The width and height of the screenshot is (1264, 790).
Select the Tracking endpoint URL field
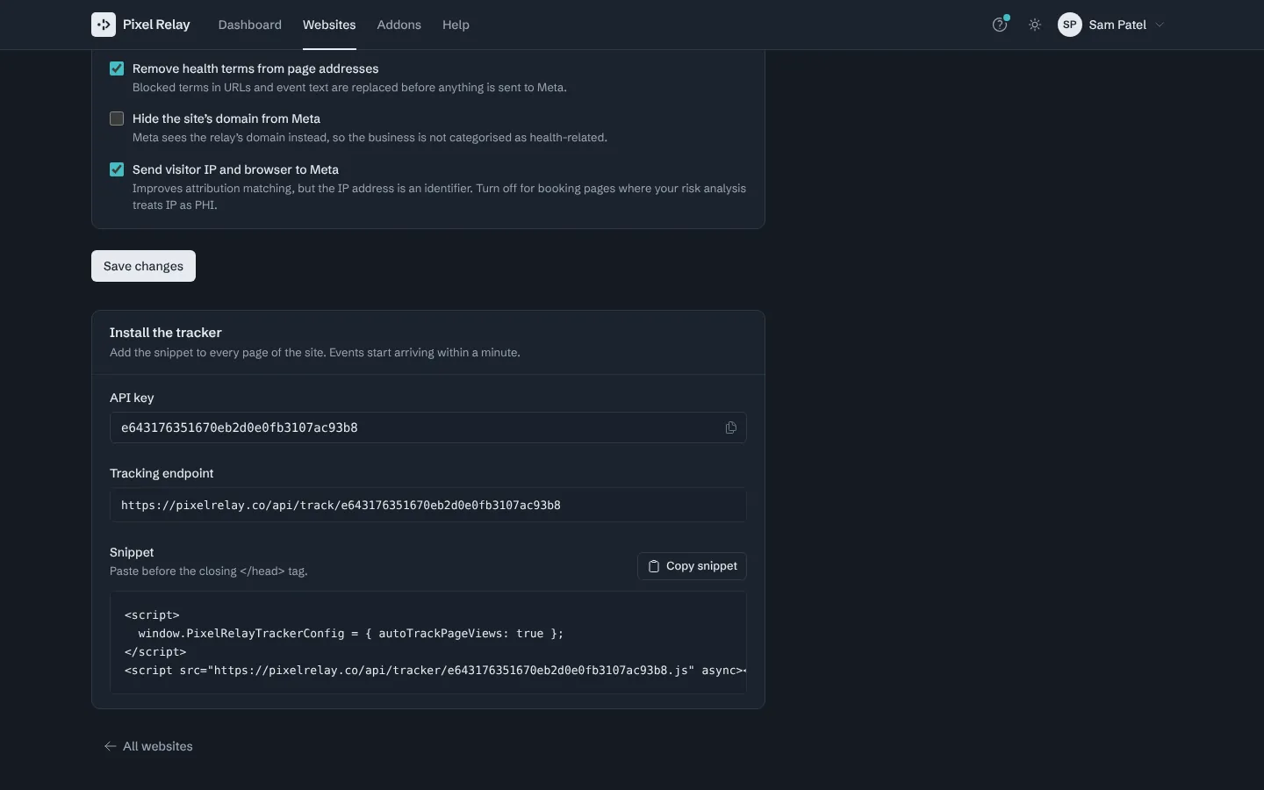(x=428, y=506)
